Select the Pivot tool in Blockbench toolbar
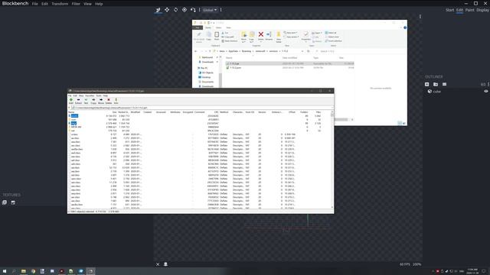The height and width of the screenshot is (275, 490). pyautogui.click(x=185, y=10)
